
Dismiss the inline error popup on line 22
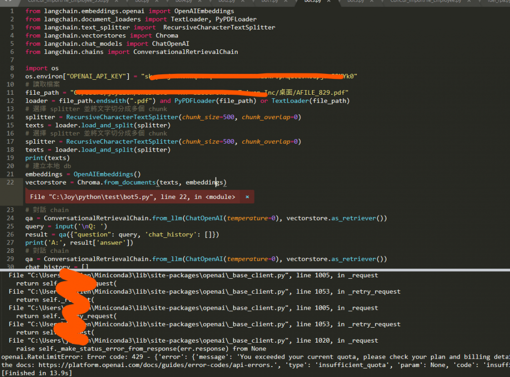click(247, 197)
